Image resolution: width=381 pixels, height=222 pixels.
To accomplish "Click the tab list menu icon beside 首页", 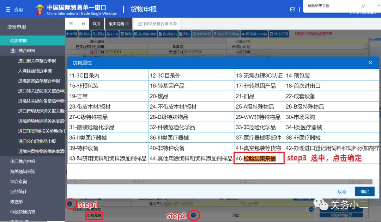I will [x=71, y=24].
